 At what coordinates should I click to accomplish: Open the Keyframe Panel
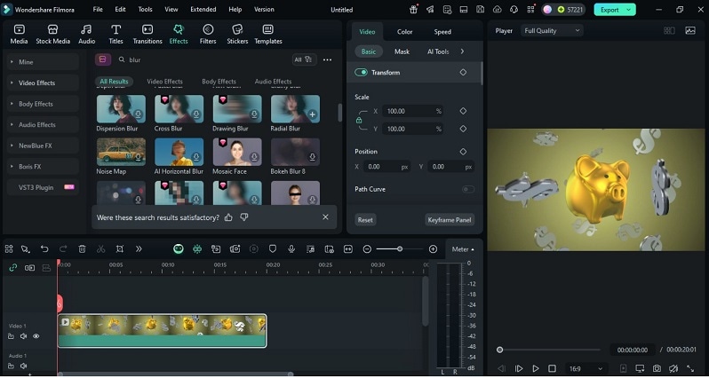(450, 220)
